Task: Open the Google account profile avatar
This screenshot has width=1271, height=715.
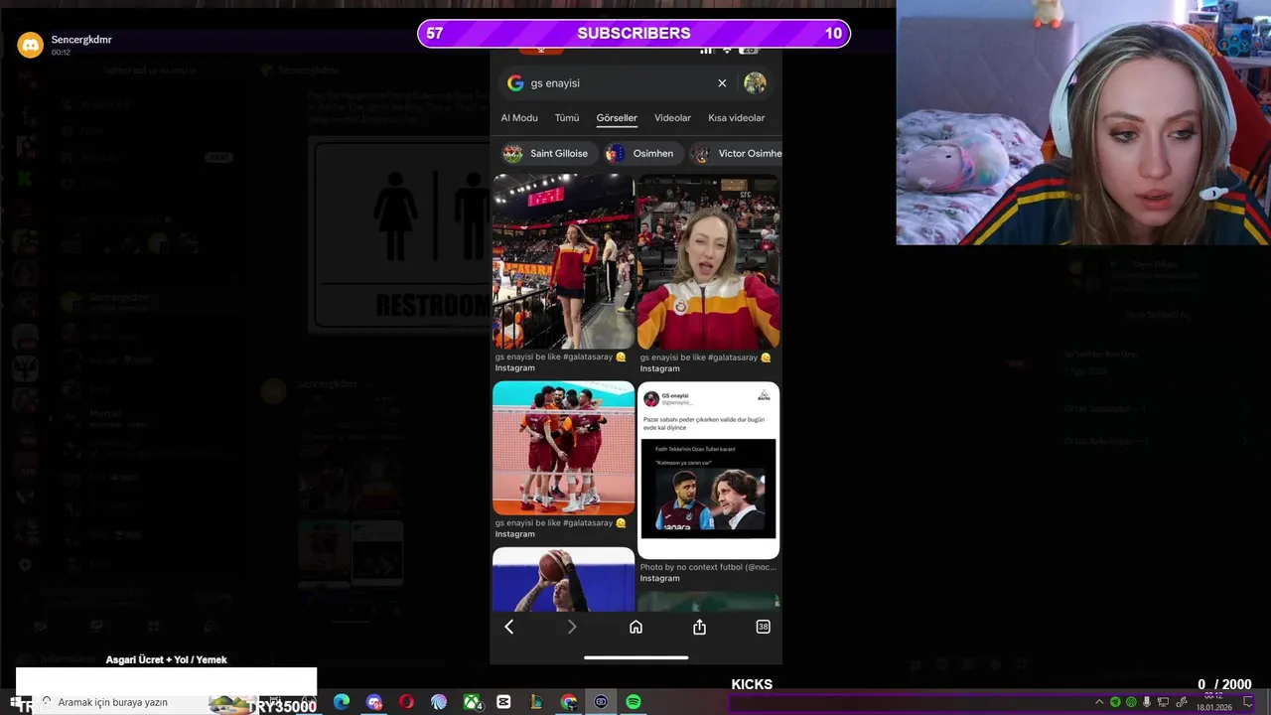Action: tap(755, 83)
